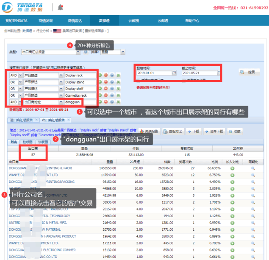The width and height of the screenshot is (269, 260).
Task: Open the OR operator dropdown in Cosmetics rack row
Action: (x=20, y=95)
